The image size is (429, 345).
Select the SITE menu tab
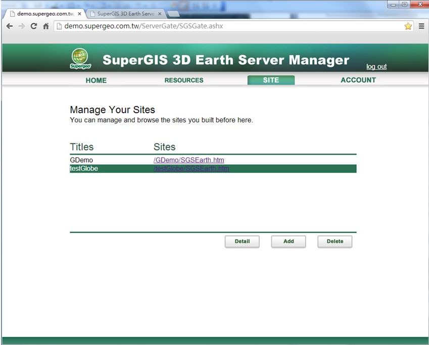(271, 80)
